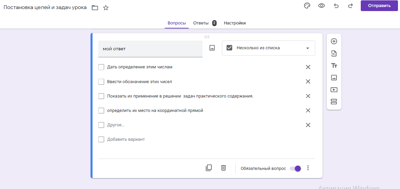Open more question options menu
The height and width of the screenshot is (189, 400).
(x=308, y=168)
